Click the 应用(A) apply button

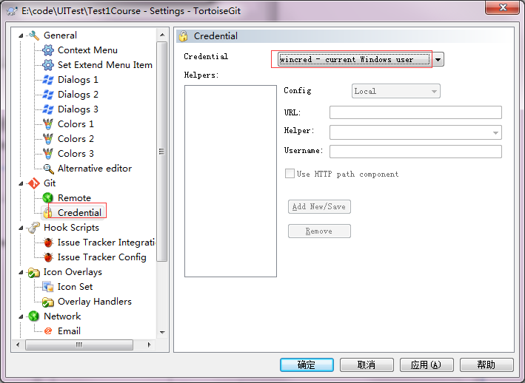427,365
